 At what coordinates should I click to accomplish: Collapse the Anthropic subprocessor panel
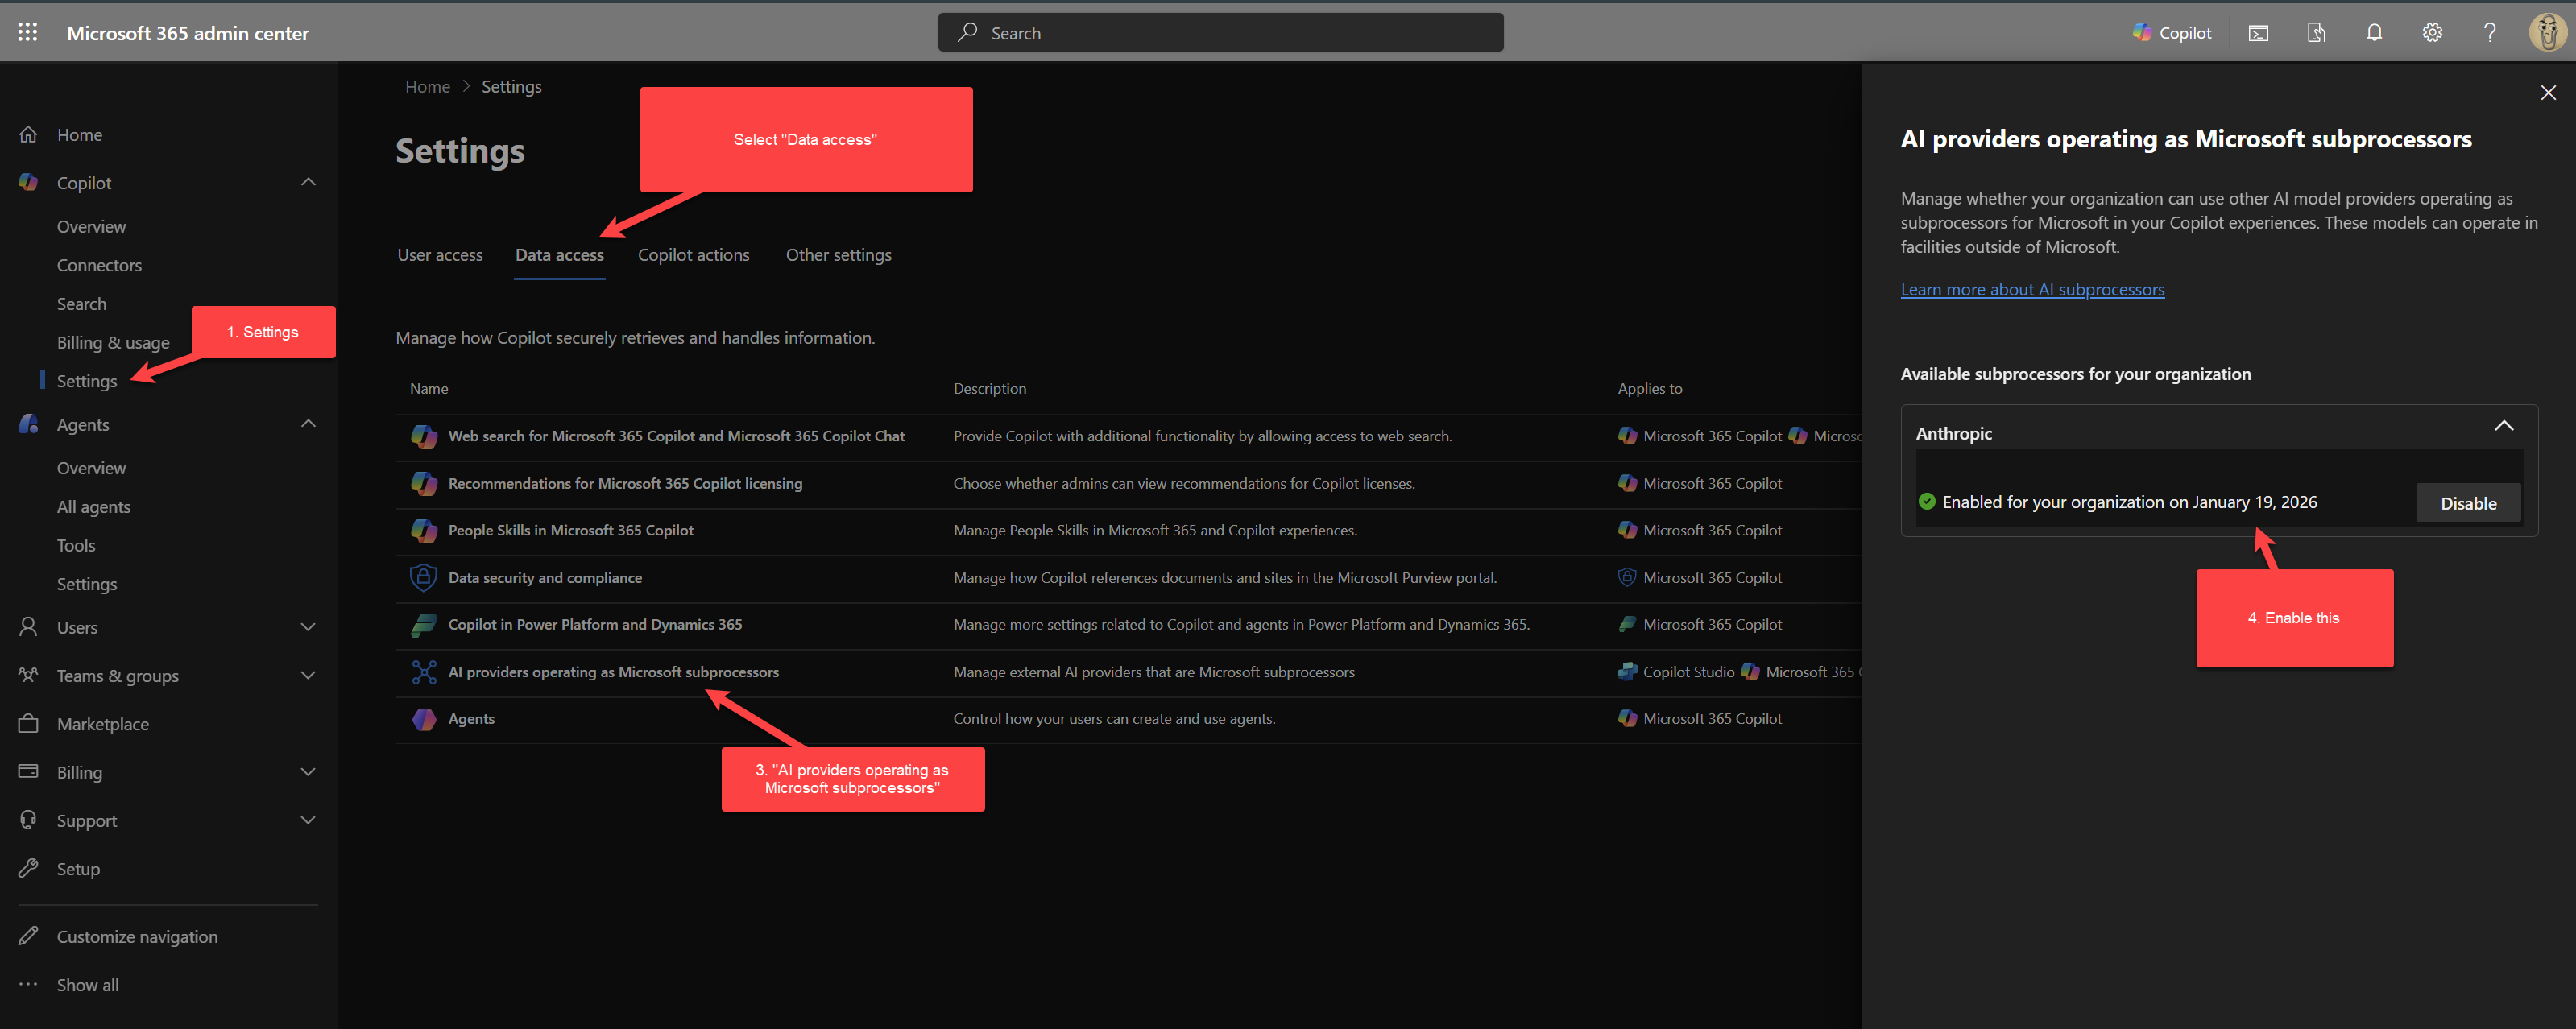2504,425
